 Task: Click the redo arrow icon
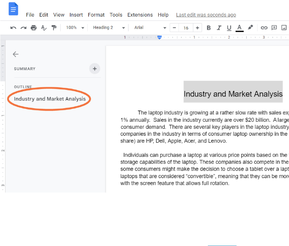pyautogui.click(x=23, y=28)
